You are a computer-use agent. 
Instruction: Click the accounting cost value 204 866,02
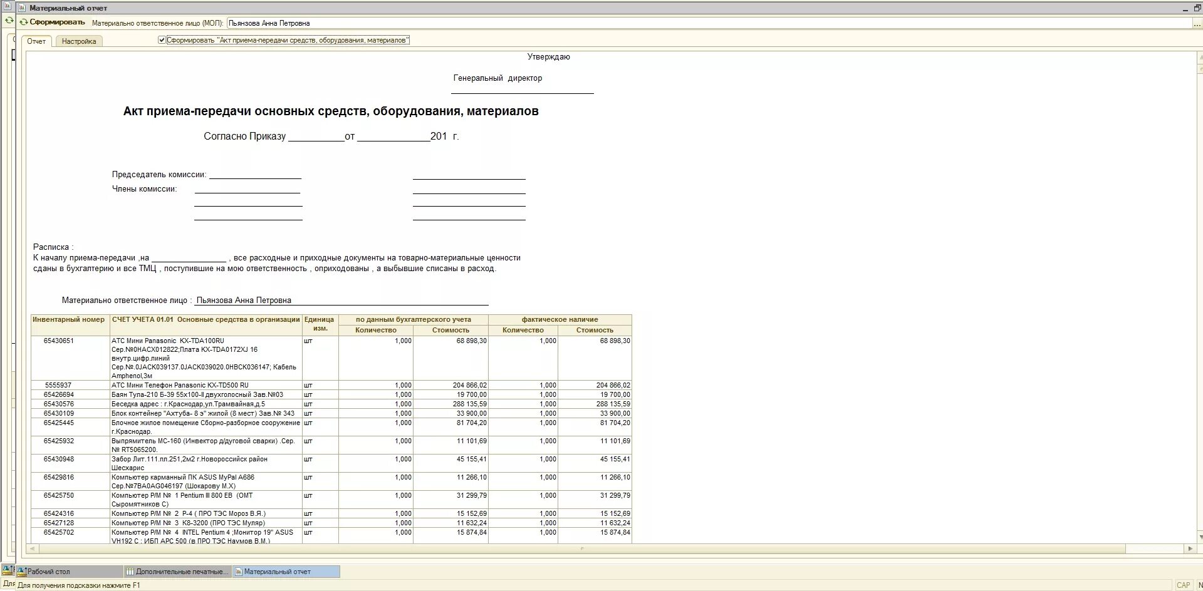click(470, 386)
